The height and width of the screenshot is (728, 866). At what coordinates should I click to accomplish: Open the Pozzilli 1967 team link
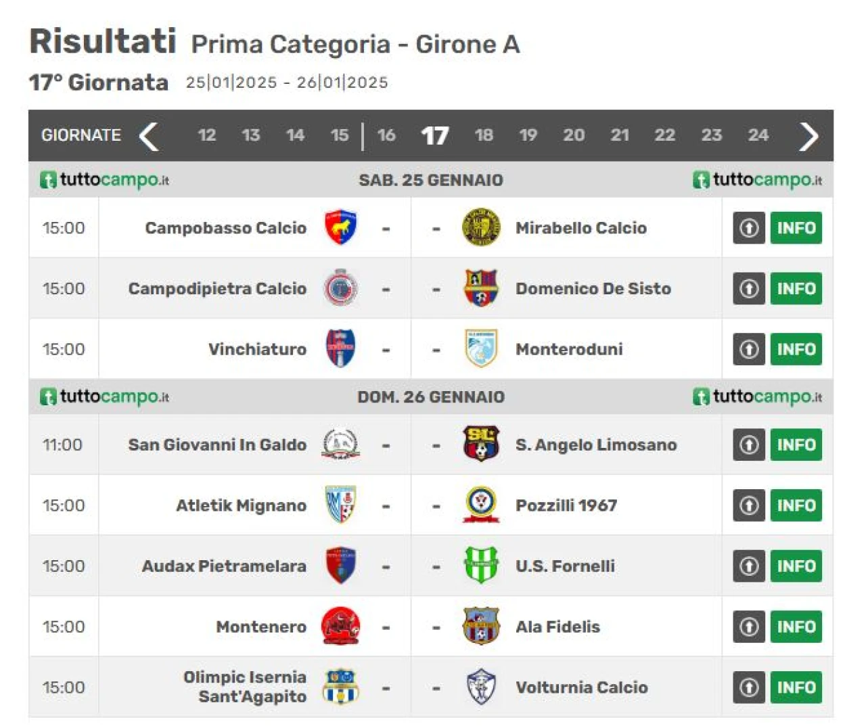coord(566,505)
